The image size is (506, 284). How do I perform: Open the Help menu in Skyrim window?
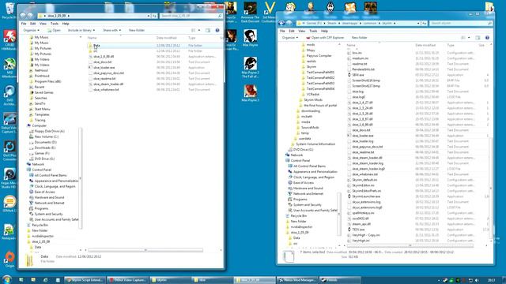(x=324, y=31)
